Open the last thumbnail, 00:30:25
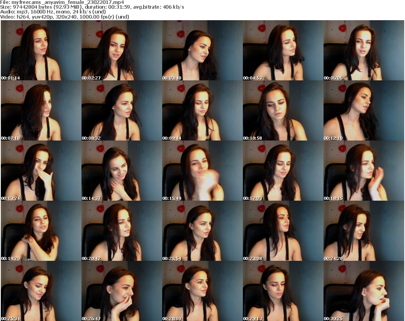This screenshot has height=321, width=405. 364,291
